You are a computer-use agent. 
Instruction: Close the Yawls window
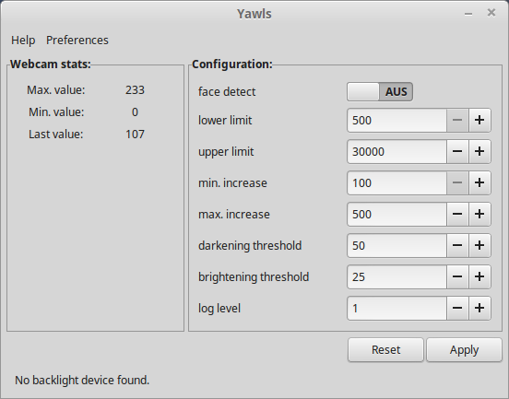pyautogui.click(x=491, y=13)
